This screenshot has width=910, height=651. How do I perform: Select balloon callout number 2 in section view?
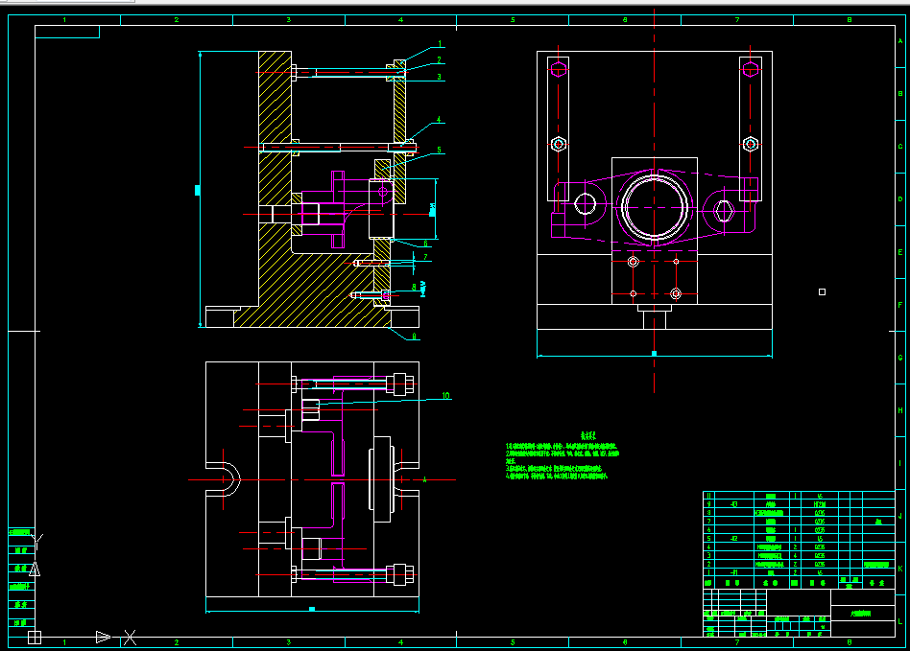click(440, 59)
